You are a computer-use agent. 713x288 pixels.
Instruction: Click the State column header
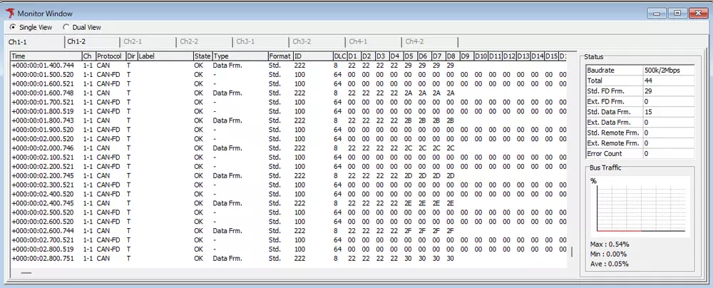point(202,56)
